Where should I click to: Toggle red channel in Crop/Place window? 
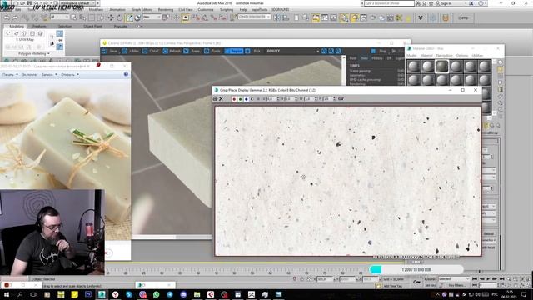[x=234, y=98]
